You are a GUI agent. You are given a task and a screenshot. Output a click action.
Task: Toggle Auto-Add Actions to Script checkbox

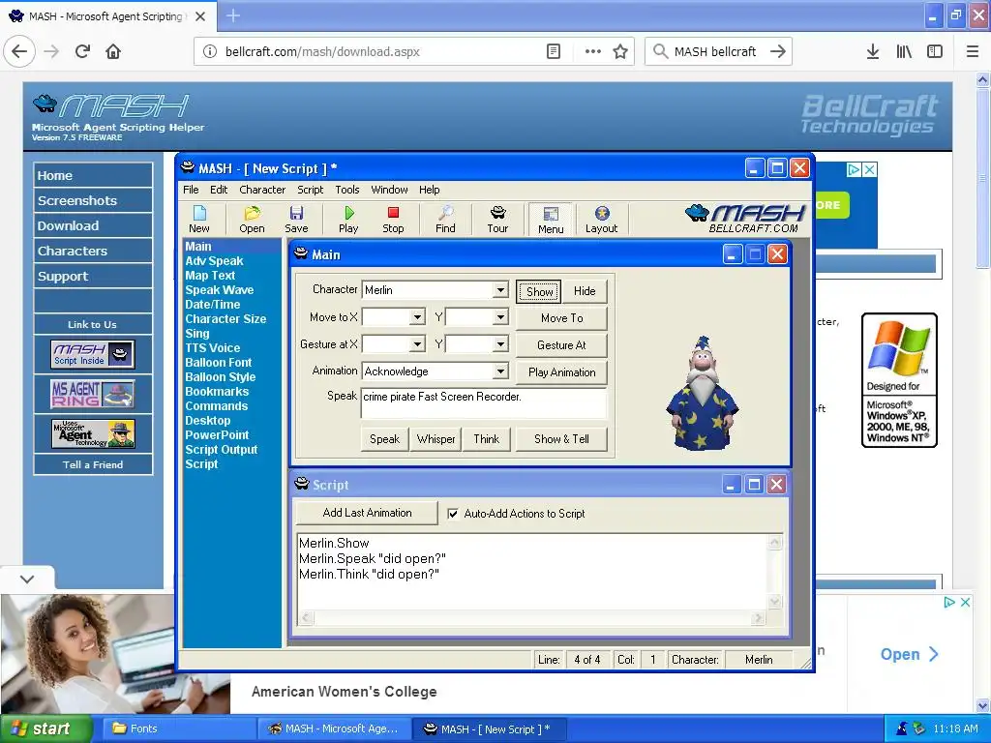pyautogui.click(x=453, y=514)
